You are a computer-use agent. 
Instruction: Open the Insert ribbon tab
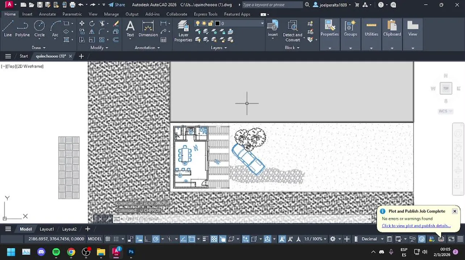pos(27,14)
